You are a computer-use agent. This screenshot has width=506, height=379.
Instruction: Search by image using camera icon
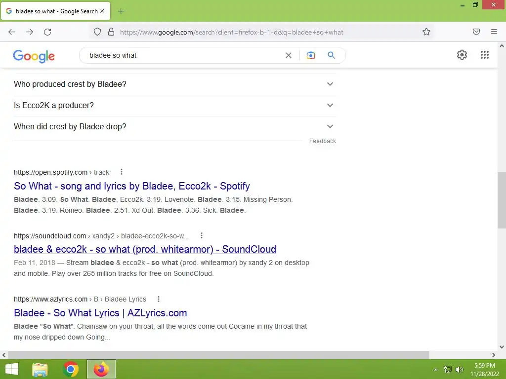[310, 55]
